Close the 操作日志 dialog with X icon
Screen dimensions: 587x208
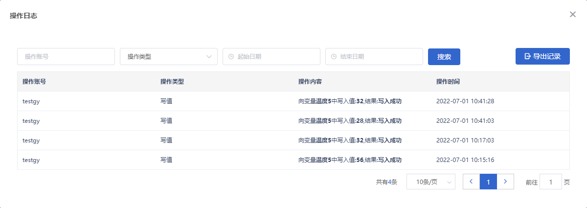(x=573, y=14)
